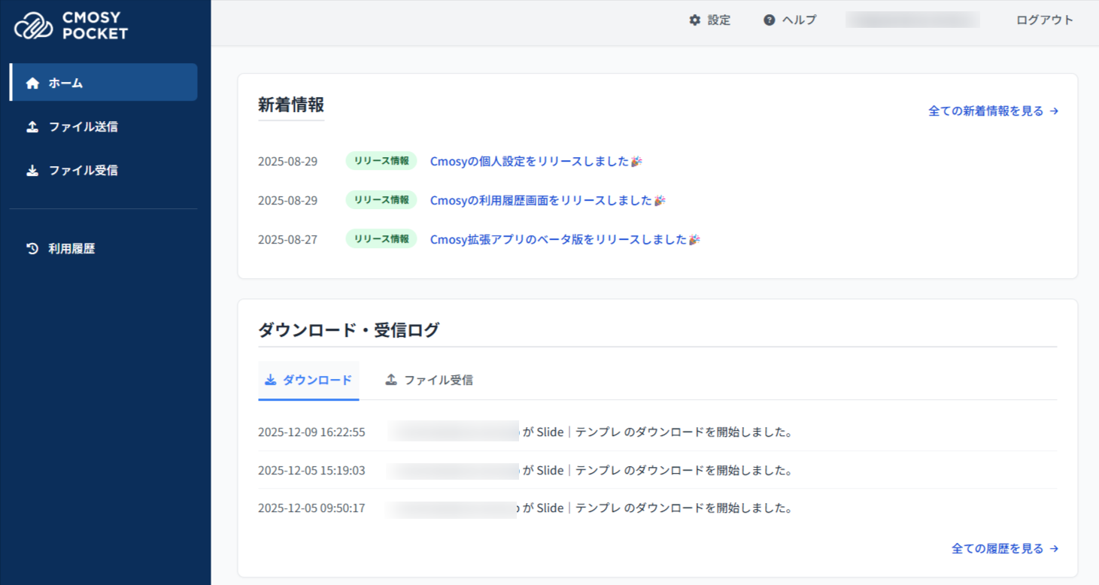Click the file receive download icon
Image resolution: width=1099 pixels, height=585 pixels.
32,171
